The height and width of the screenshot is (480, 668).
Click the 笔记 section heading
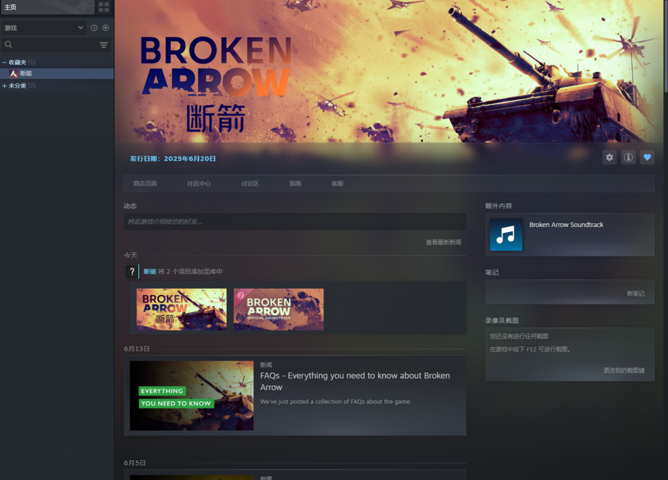[x=492, y=272]
